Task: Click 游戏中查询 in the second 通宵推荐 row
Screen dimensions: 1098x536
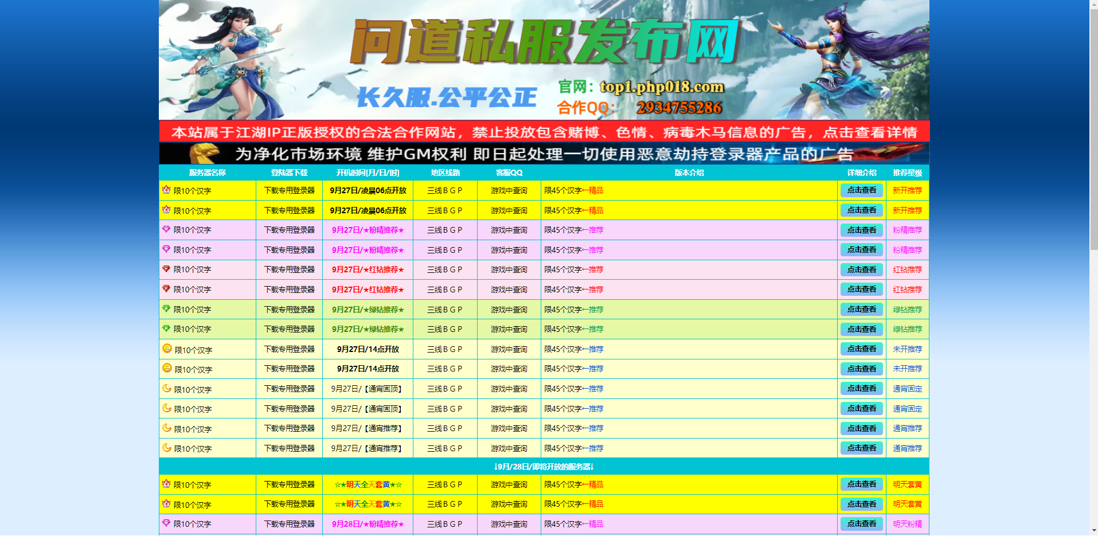Action: coord(509,448)
